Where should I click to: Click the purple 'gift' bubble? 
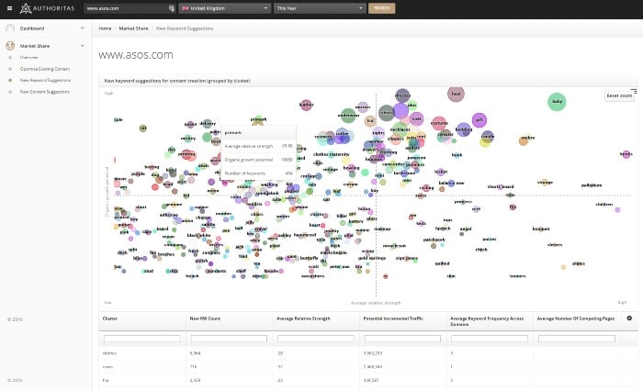(479, 120)
